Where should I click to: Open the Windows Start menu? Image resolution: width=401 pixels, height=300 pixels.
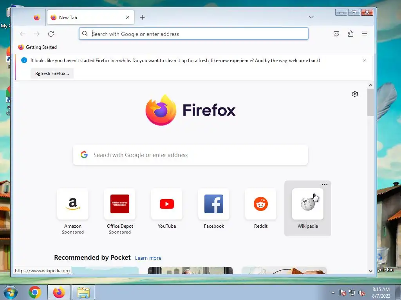tap(10, 292)
